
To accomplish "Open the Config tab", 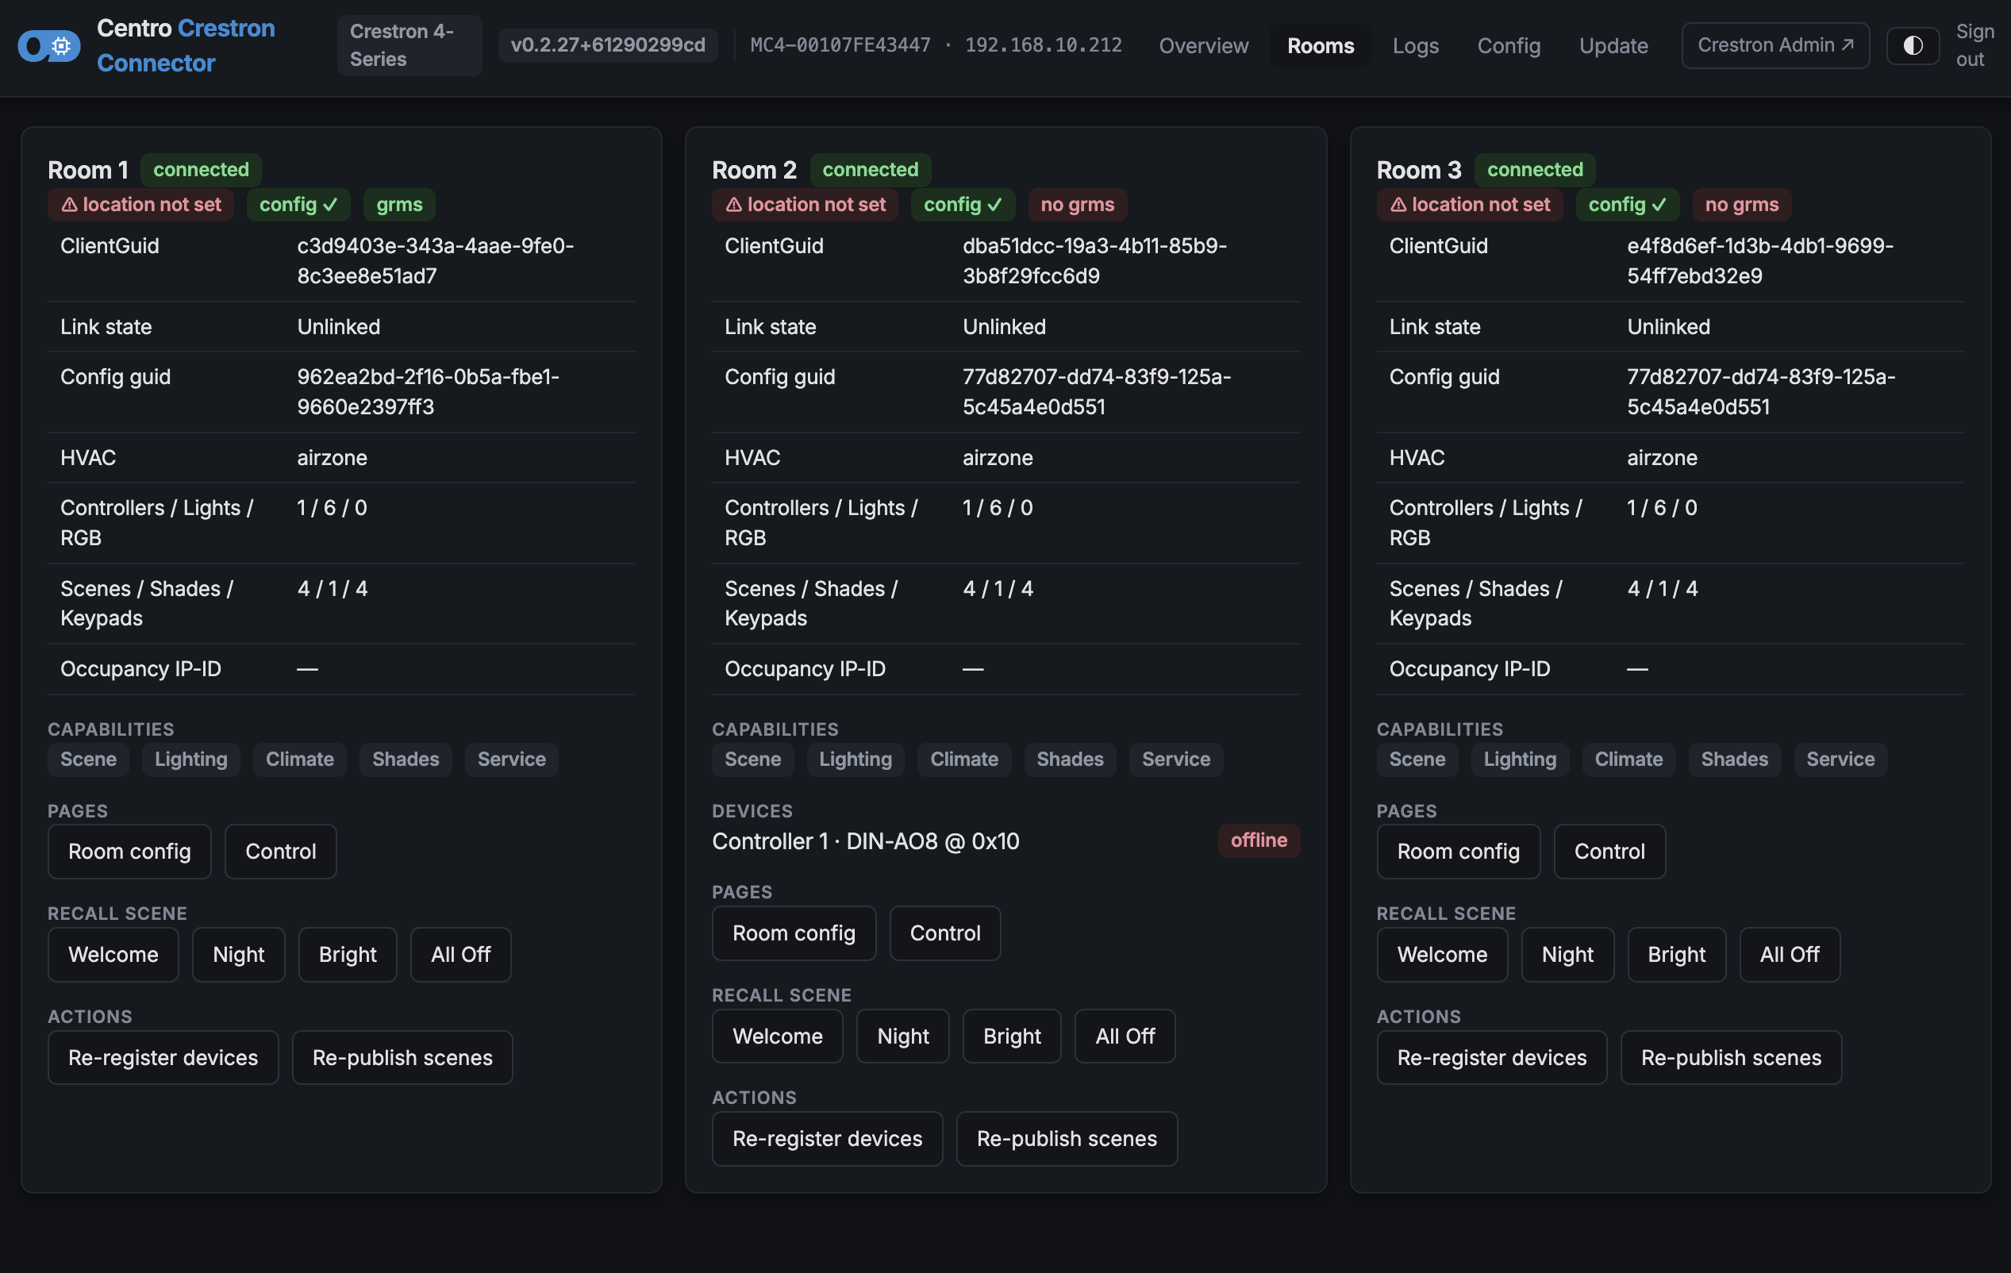I will [1508, 45].
